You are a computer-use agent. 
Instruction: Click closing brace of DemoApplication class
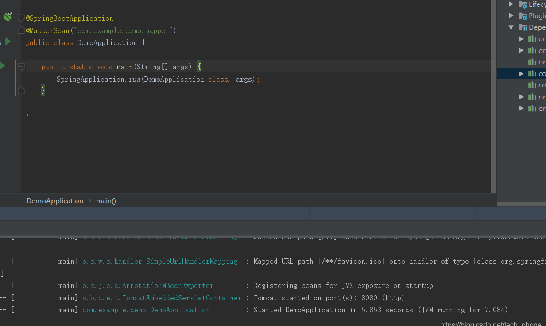[x=27, y=115]
